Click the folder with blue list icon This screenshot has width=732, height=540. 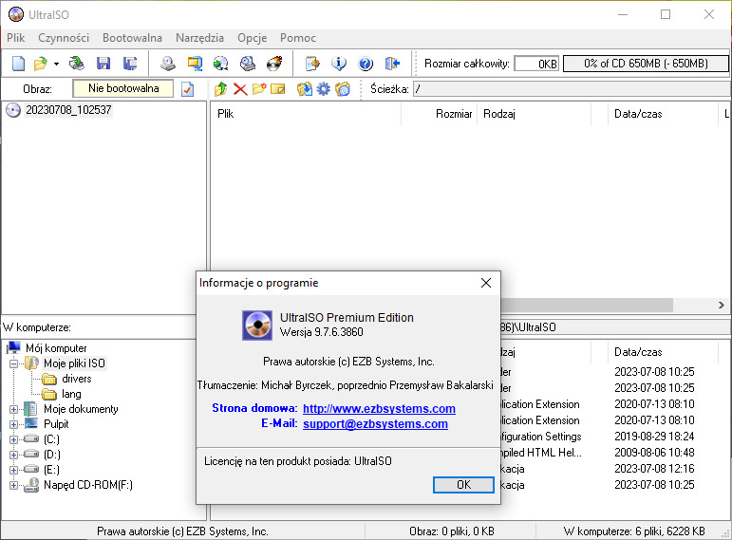(342, 88)
